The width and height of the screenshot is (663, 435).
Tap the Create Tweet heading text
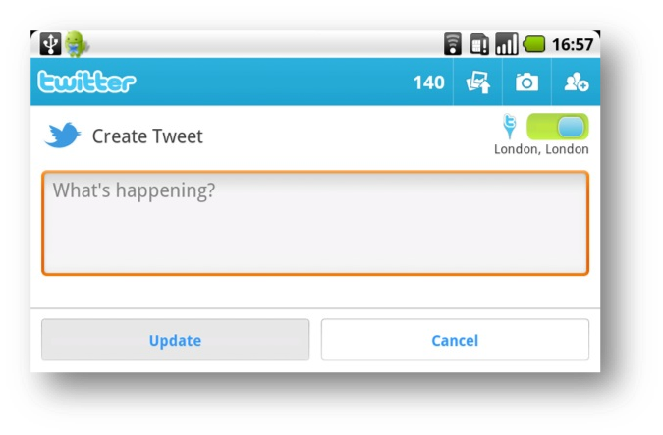click(x=147, y=136)
